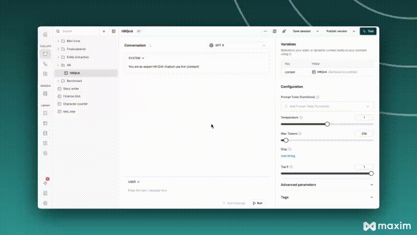The image size is (417, 235).
Task: Click Add message button
Action: tap(234, 203)
